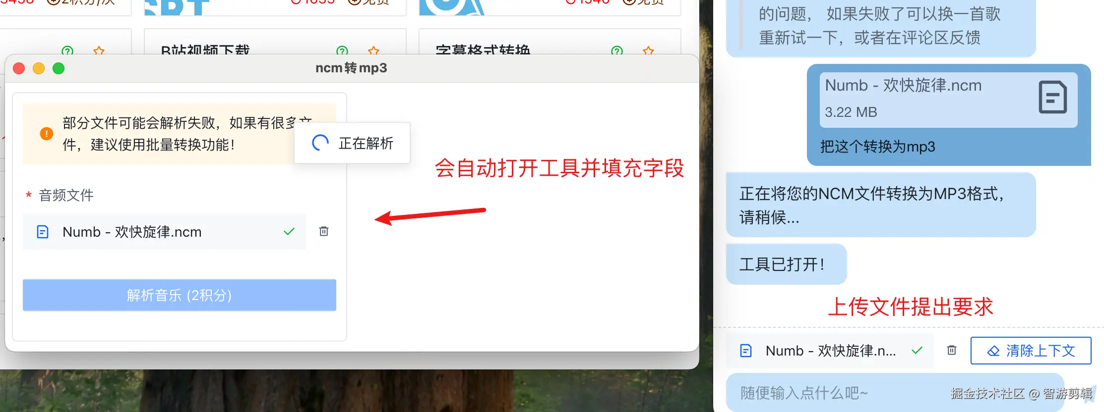Viewport: 1104px width, 412px height.
Task: Click the 正在解析 loading toast
Action: 352,143
